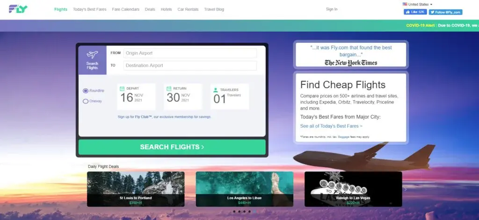Screen dimensions: 479x220
Task: Select the fifth highlighted carousel pagination dot
Action: point(255,212)
